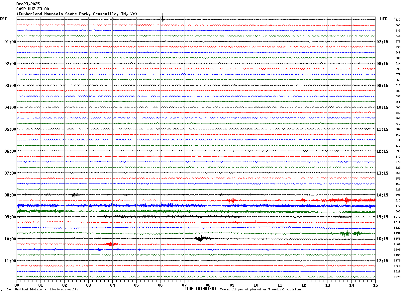This screenshot has width=402, height=294.
Task: Click the 09:15 UTC time label
Action: click(x=382, y=86)
